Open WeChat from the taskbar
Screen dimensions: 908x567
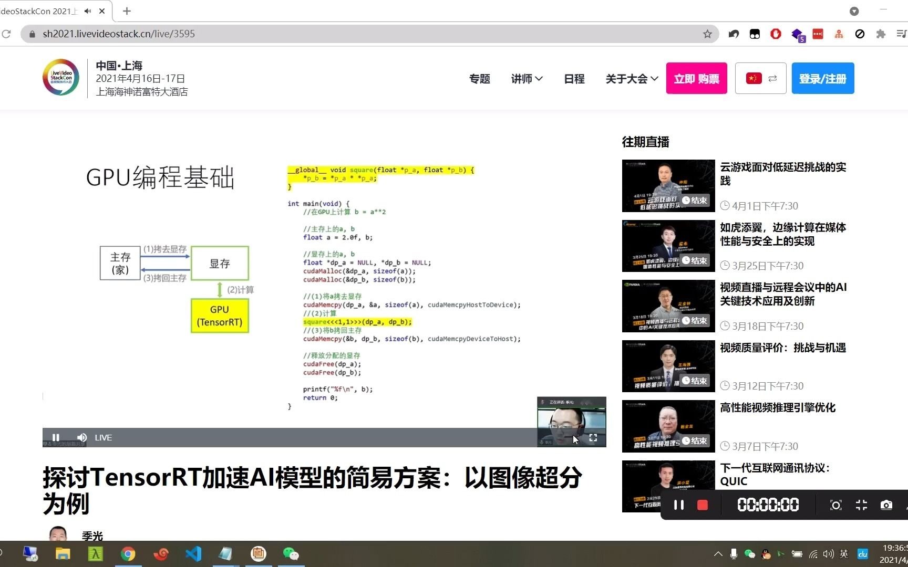point(291,554)
